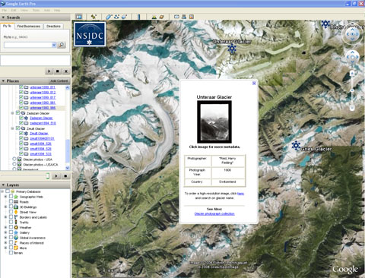365x278 pixels.
Task: Select the Add Path tool
Action: coord(116,17)
